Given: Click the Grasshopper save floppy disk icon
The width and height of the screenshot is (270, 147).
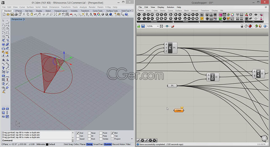Looking at the screenshot, I should click(143, 26).
